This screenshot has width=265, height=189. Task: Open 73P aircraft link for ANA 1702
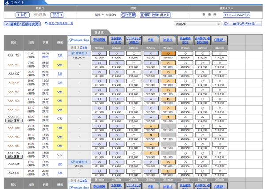pyautogui.click(x=60, y=55)
